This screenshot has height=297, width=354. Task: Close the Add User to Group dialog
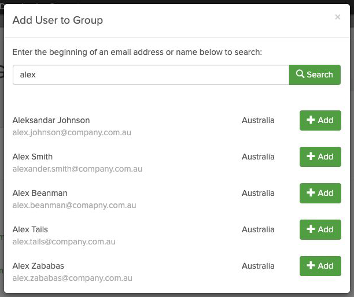(338, 17)
